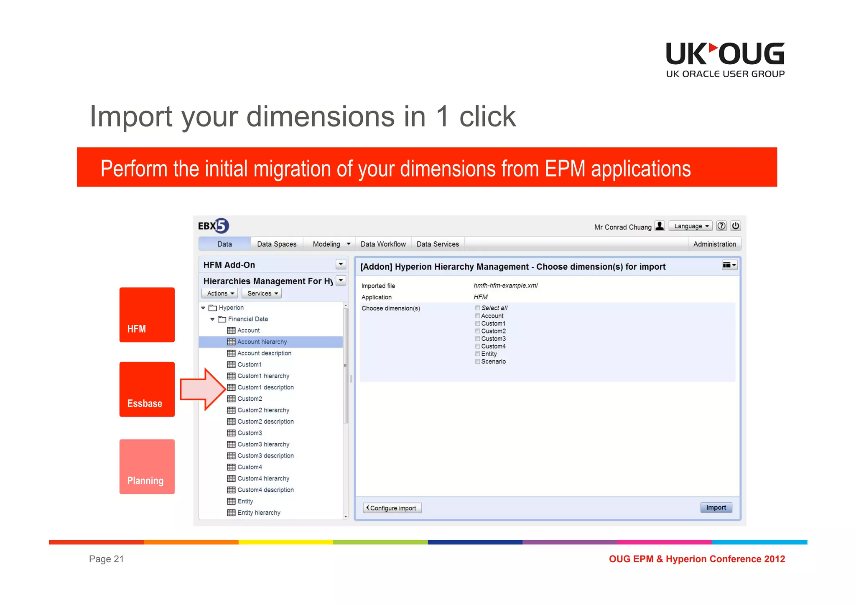The image size is (856, 604).
Task: Click the Financial Data folder icon
Action: click(222, 319)
